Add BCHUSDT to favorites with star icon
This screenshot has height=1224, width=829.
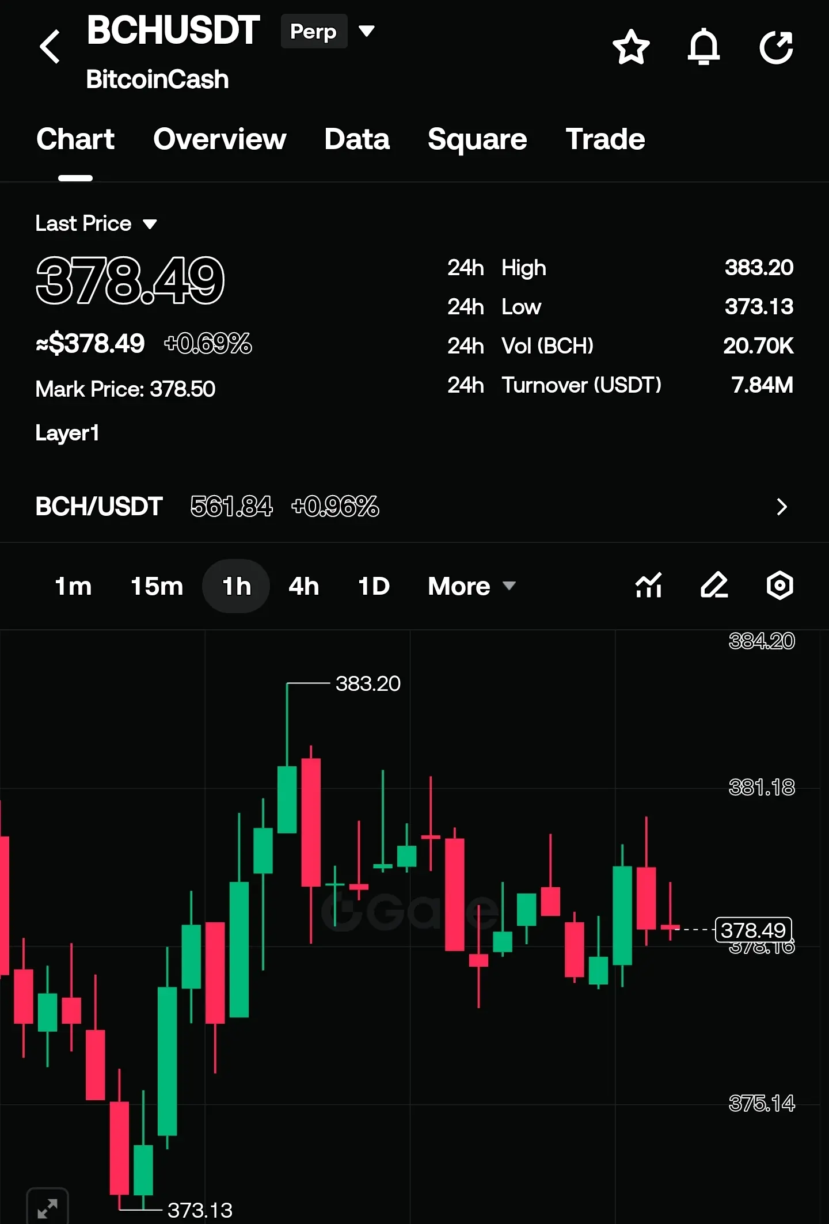pyautogui.click(x=631, y=47)
